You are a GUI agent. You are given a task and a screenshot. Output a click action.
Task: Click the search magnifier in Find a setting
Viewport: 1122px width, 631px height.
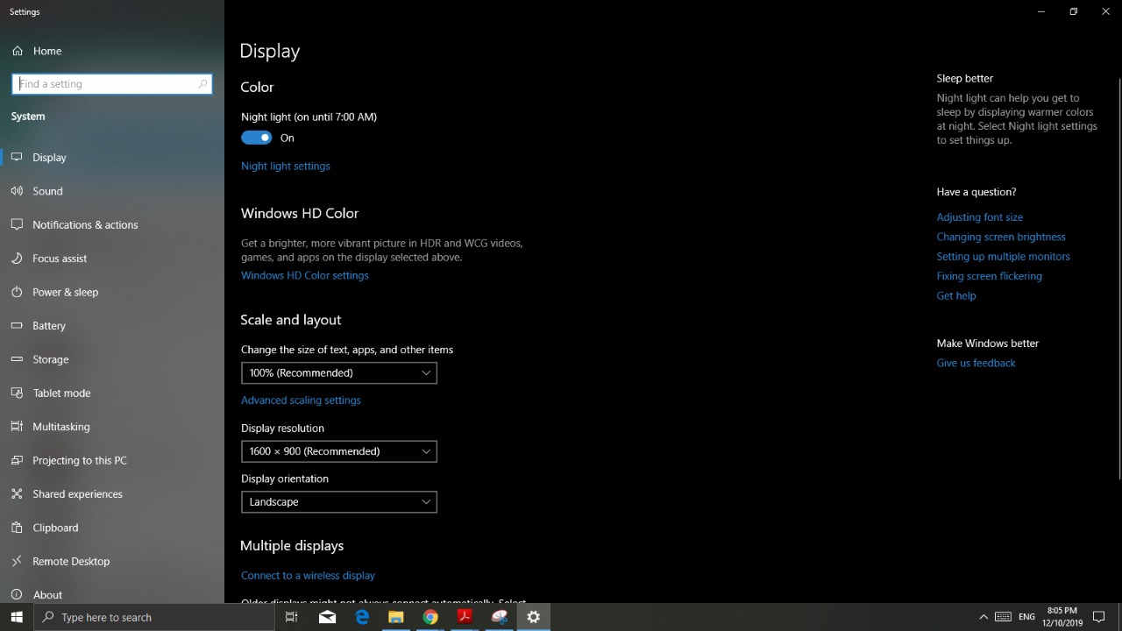coord(202,84)
